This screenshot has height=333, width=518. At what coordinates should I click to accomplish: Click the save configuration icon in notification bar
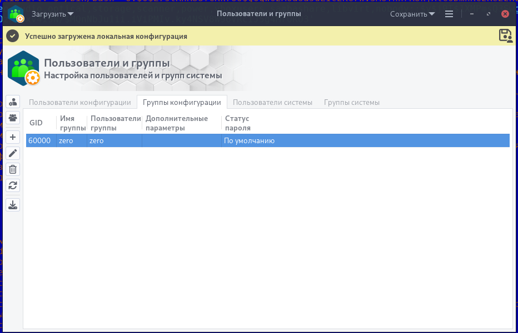pyautogui.click(x=506, y=36)
